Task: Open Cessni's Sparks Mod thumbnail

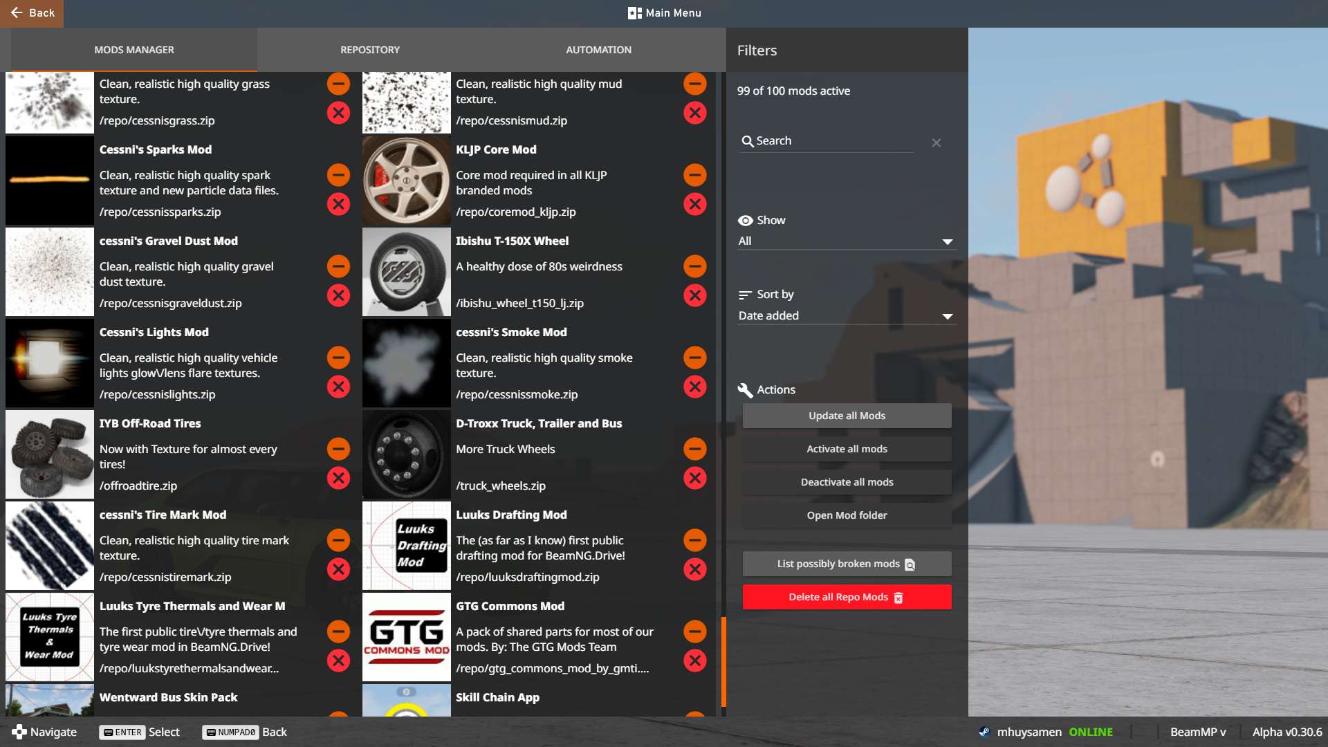Action: pyautogui.click(x=50, y=181)
